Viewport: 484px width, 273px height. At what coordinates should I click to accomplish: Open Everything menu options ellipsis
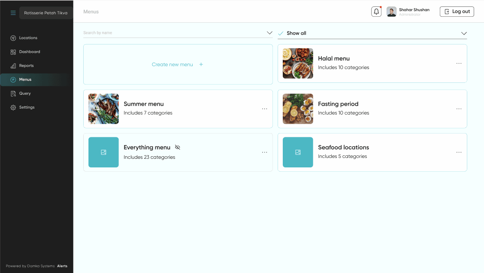tap(265, 152)
